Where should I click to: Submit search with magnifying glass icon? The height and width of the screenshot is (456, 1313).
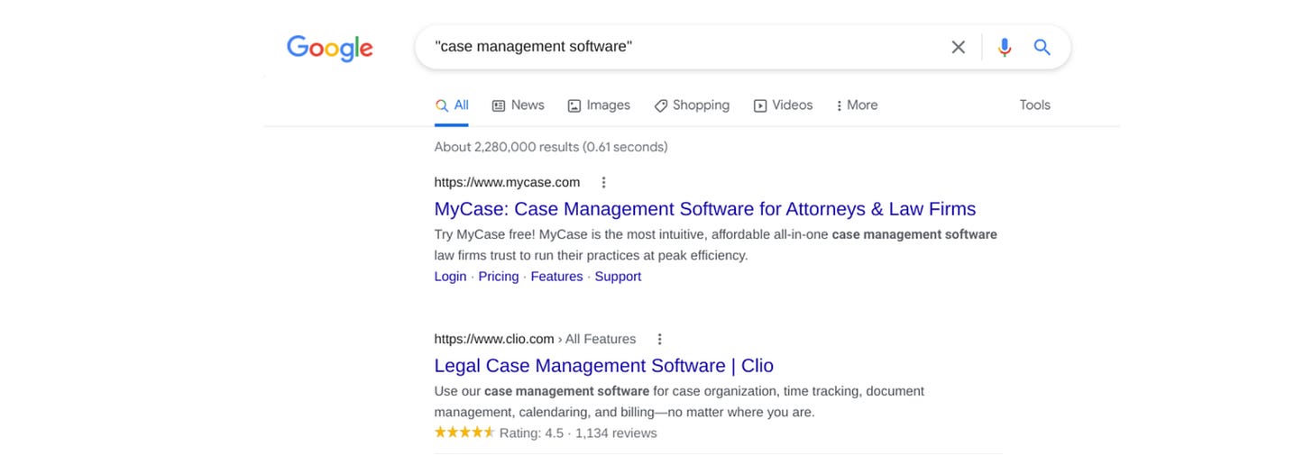1042,47
